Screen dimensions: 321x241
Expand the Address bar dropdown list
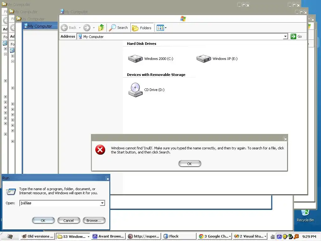pyautogui.click(x=285, y=36)
